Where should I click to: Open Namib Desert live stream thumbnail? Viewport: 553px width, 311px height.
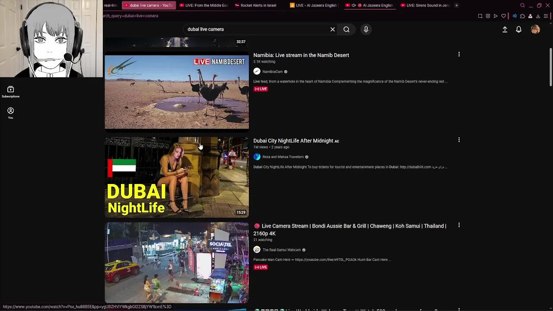[x=177, y=92]
